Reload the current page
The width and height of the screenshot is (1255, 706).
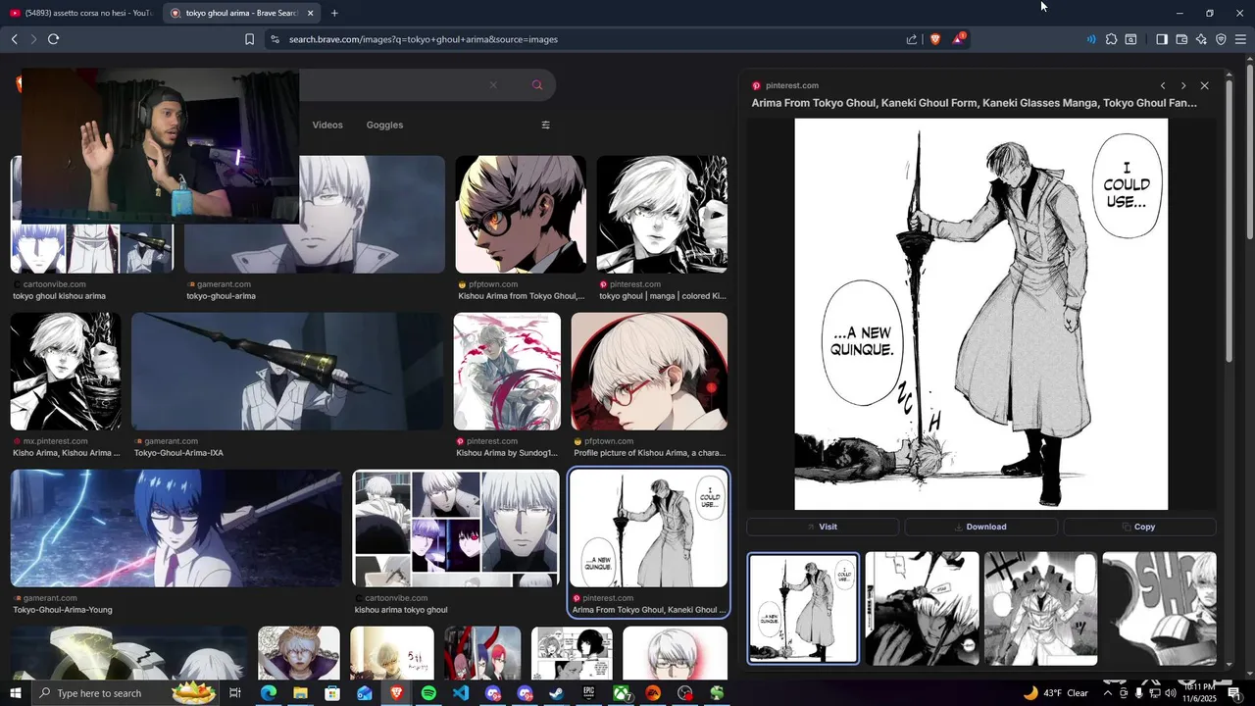point(53,39)
